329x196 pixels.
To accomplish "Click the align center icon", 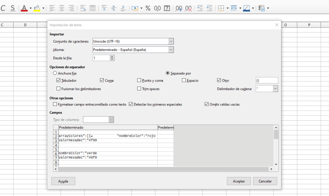I will click(x=62, y=8).
